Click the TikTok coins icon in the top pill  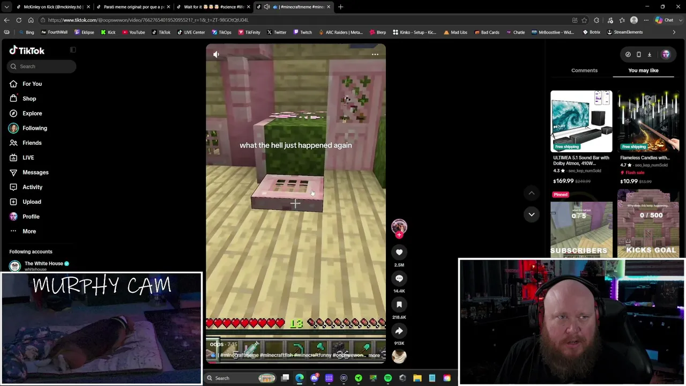628,54
